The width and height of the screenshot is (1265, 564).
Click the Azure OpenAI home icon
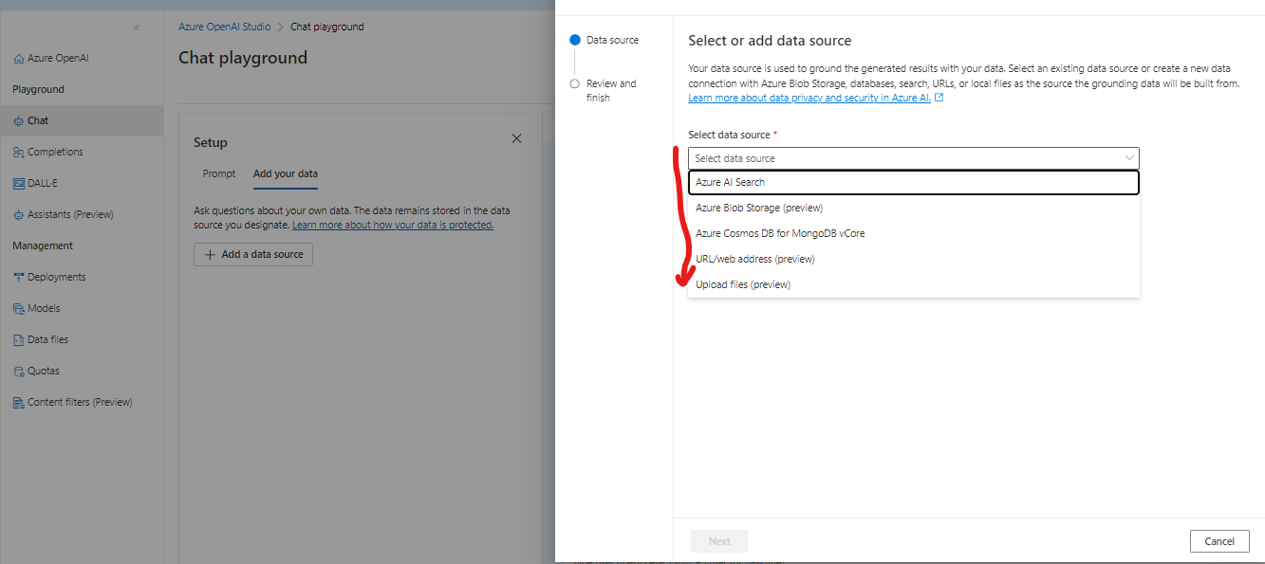[x=19, y=59]
